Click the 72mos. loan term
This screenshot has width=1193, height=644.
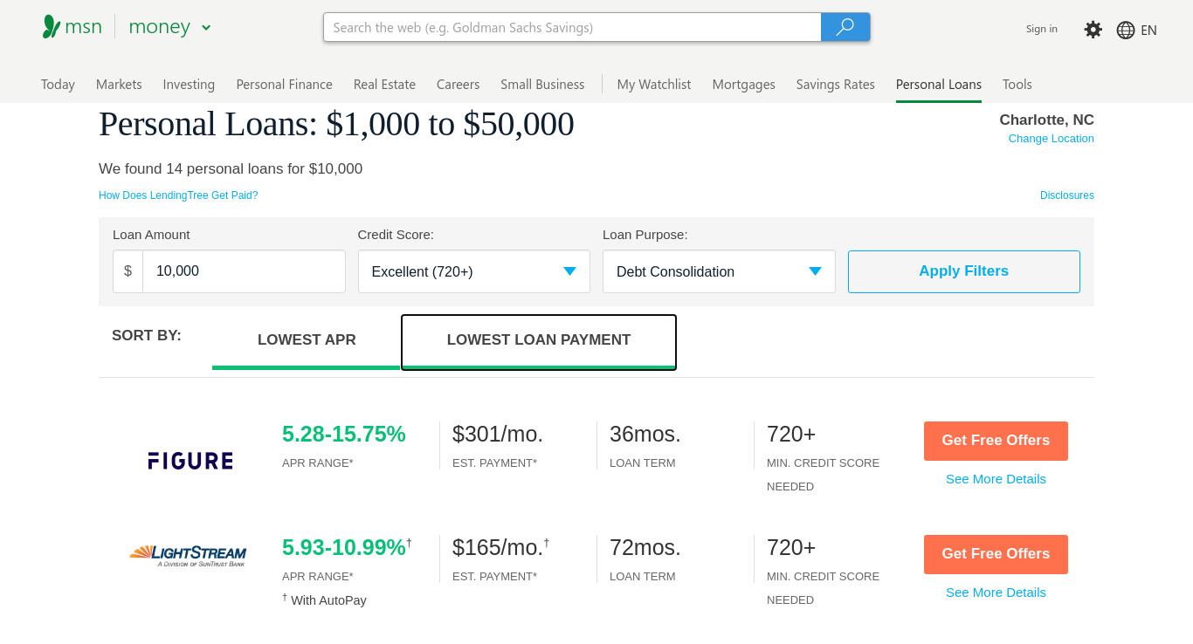(645, 547)
